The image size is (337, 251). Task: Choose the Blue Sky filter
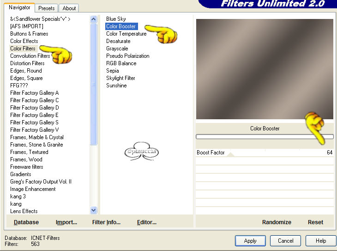116,19
